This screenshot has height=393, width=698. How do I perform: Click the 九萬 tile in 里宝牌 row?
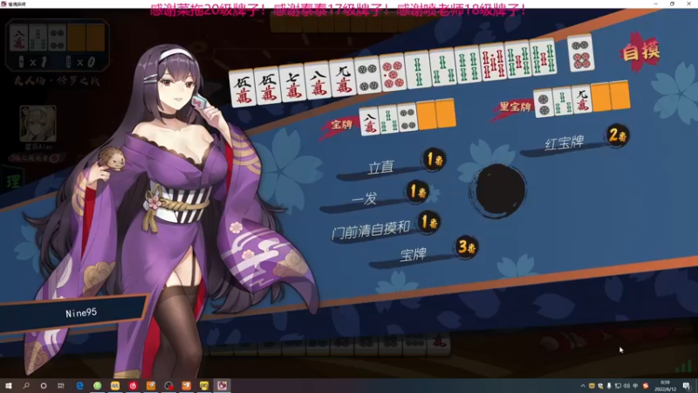coord(581,100)
